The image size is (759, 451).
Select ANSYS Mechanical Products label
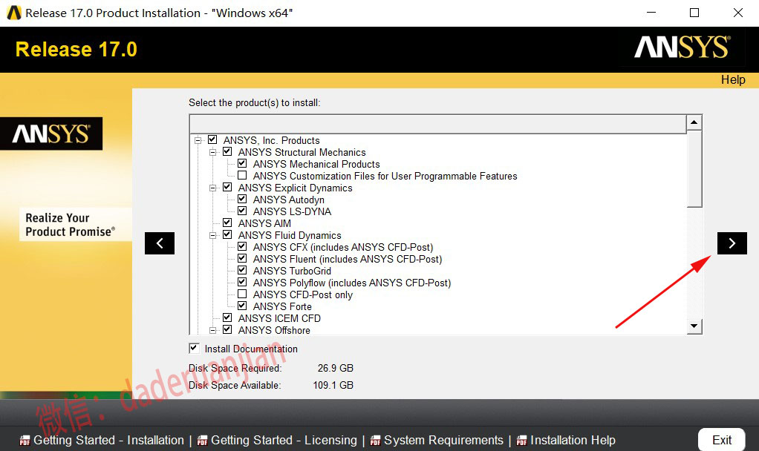(x=316, y=165)
